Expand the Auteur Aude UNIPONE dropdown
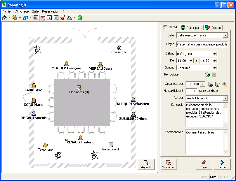Viewport: 236px width, 181px height. point(225,98)
